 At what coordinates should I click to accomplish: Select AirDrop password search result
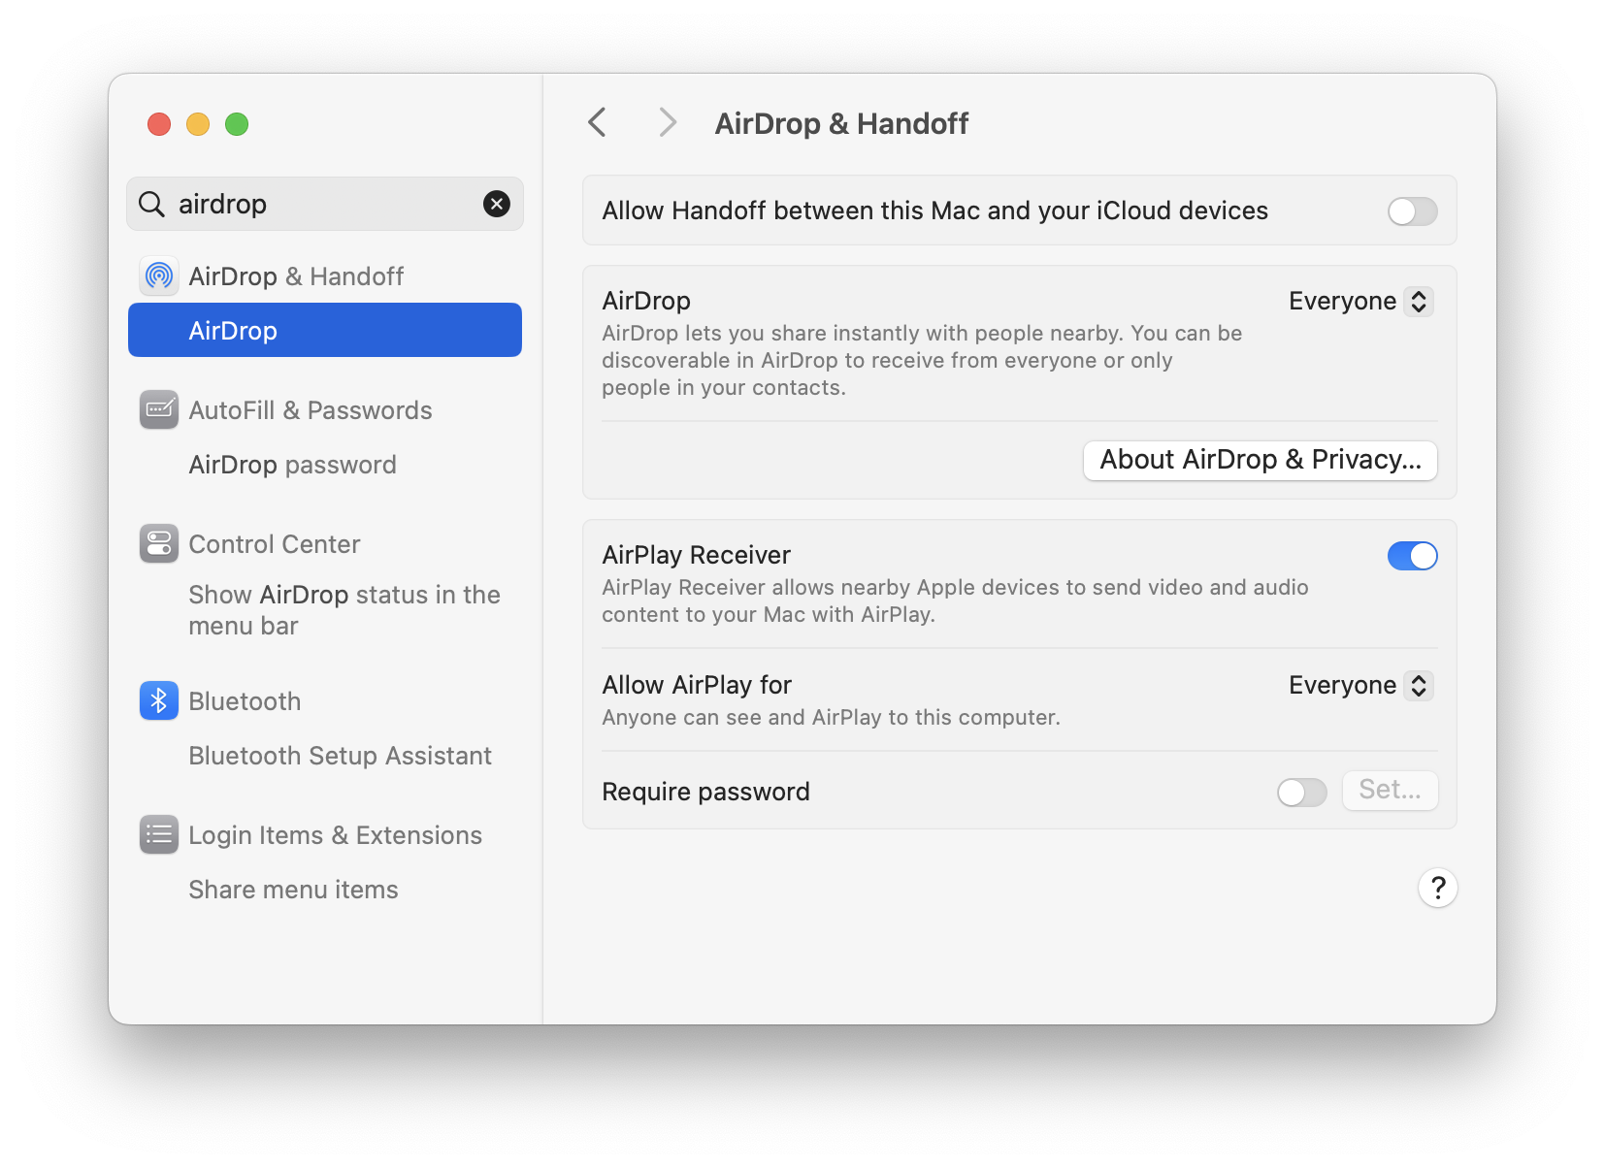tap(325, 465)
